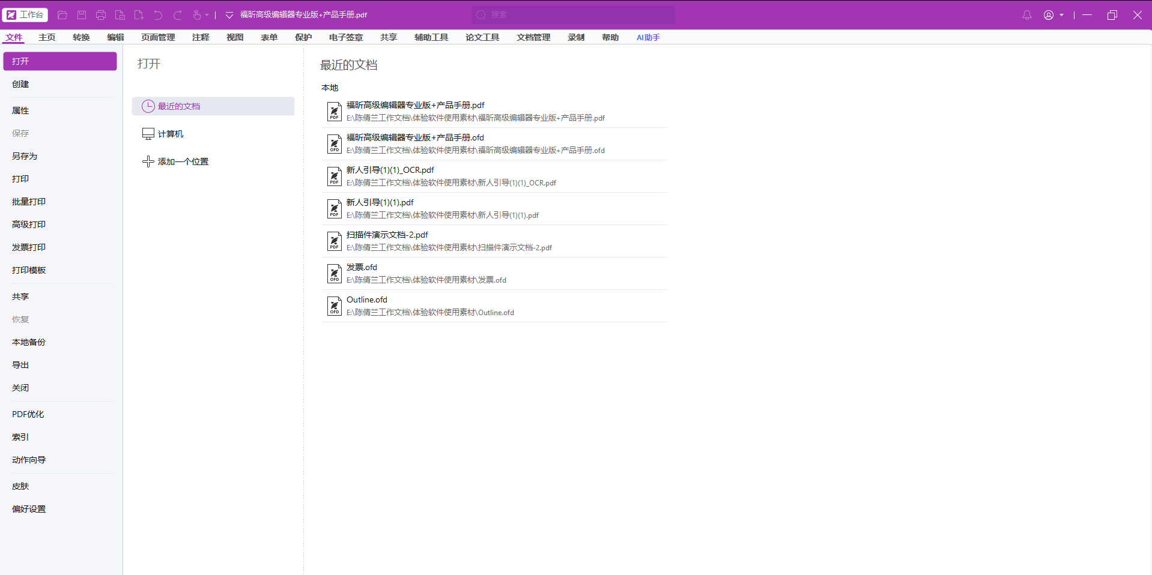Open the user account dropdown
1152x575 pixels.
pyautogui.click(x=1053, y=15)
